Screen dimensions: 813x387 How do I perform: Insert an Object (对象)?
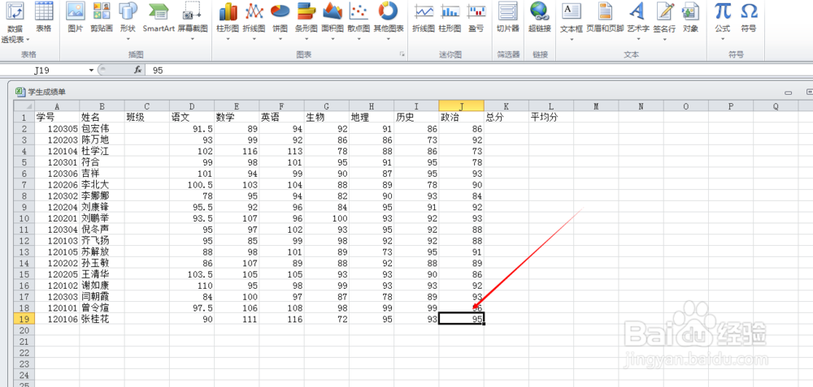690,17
